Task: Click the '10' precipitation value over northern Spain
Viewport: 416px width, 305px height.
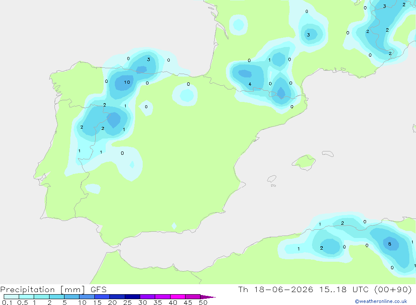Action: tap(127, 82)
